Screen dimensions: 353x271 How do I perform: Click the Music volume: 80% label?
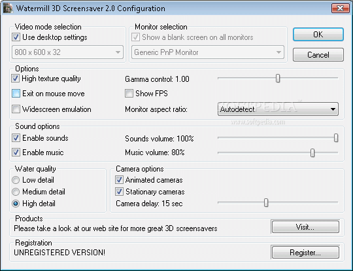[x=155, y=153]
